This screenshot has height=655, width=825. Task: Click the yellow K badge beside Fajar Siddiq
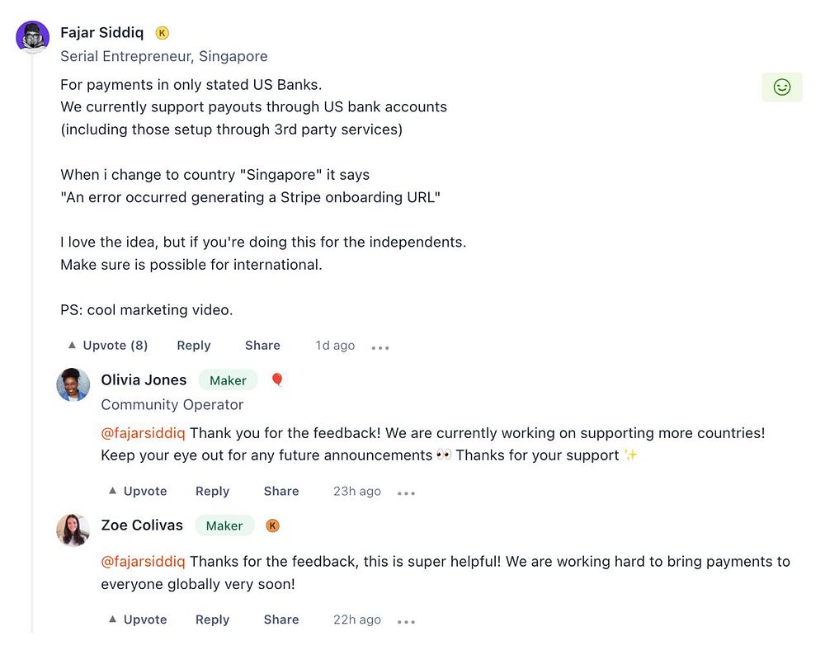click(x=163, y=33)
